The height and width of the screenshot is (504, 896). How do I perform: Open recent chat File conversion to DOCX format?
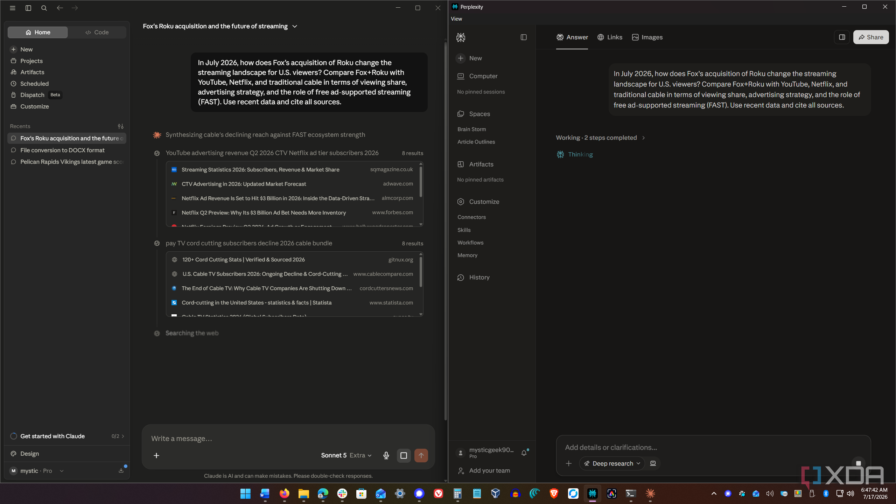click(67, 150)
